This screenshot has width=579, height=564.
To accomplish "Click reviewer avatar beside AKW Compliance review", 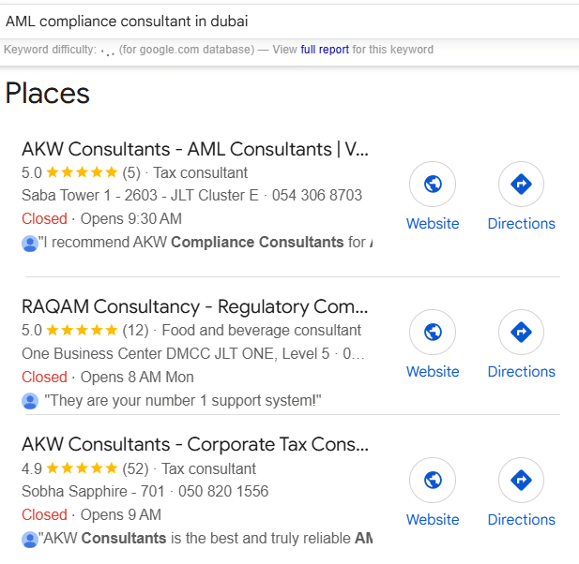I will coord(30,244).
